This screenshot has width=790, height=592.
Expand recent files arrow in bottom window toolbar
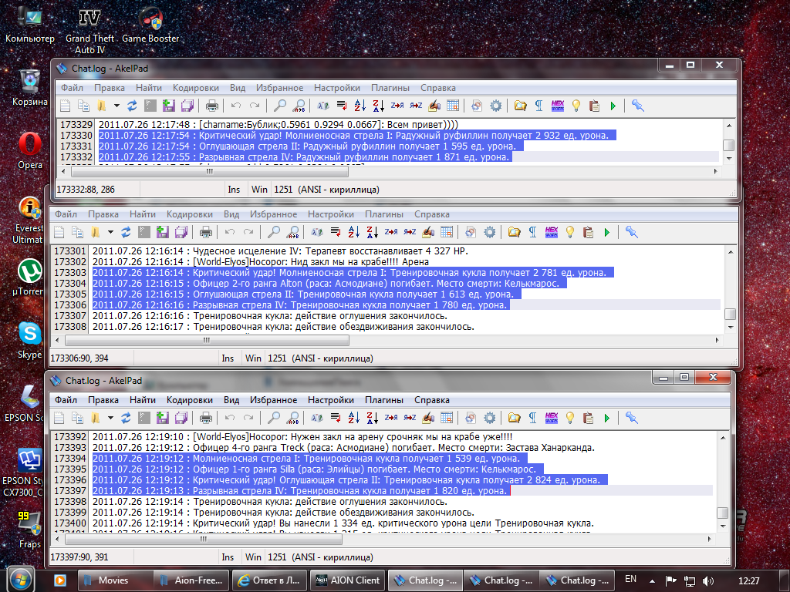click(x=110, y=418)
